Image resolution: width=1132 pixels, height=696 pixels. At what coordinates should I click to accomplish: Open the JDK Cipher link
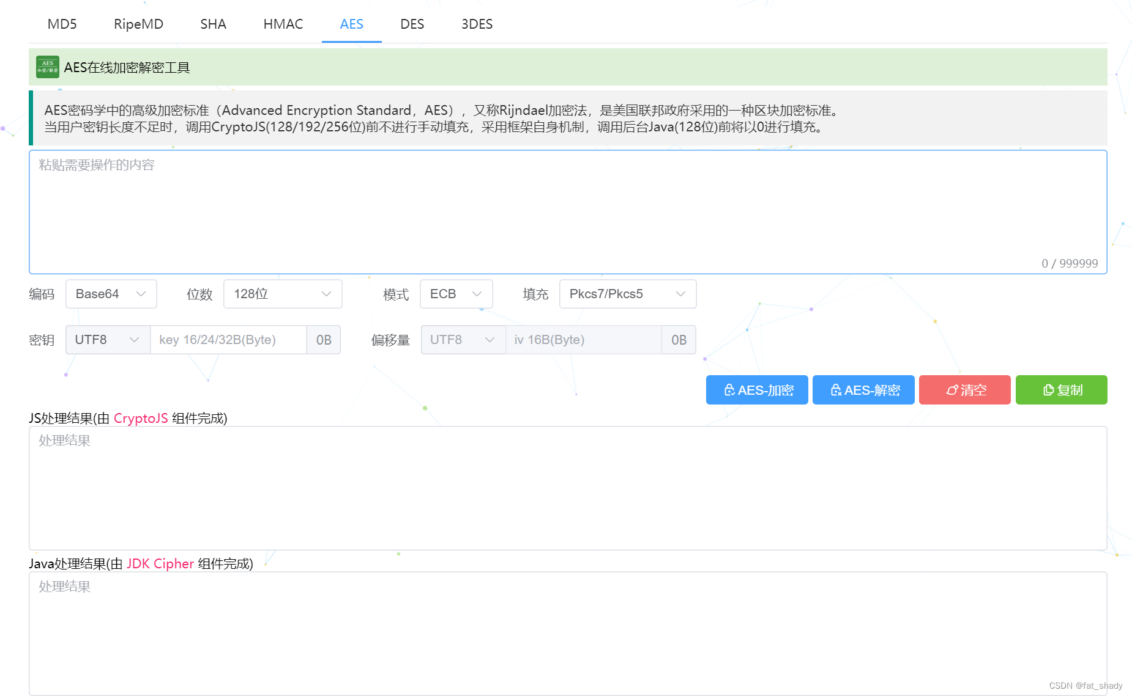tap(160, 563)
